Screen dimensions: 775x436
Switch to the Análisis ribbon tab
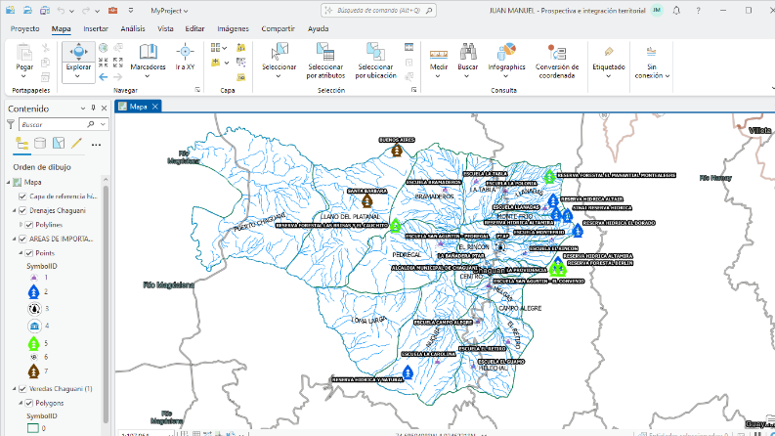[132, 29]
